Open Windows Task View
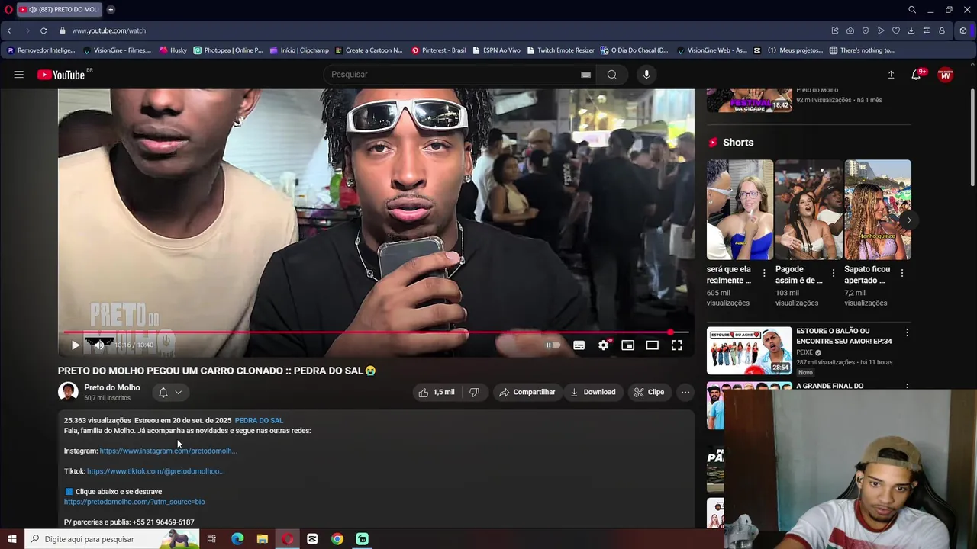Screen dimensions: 977x549 coord(211,539)
